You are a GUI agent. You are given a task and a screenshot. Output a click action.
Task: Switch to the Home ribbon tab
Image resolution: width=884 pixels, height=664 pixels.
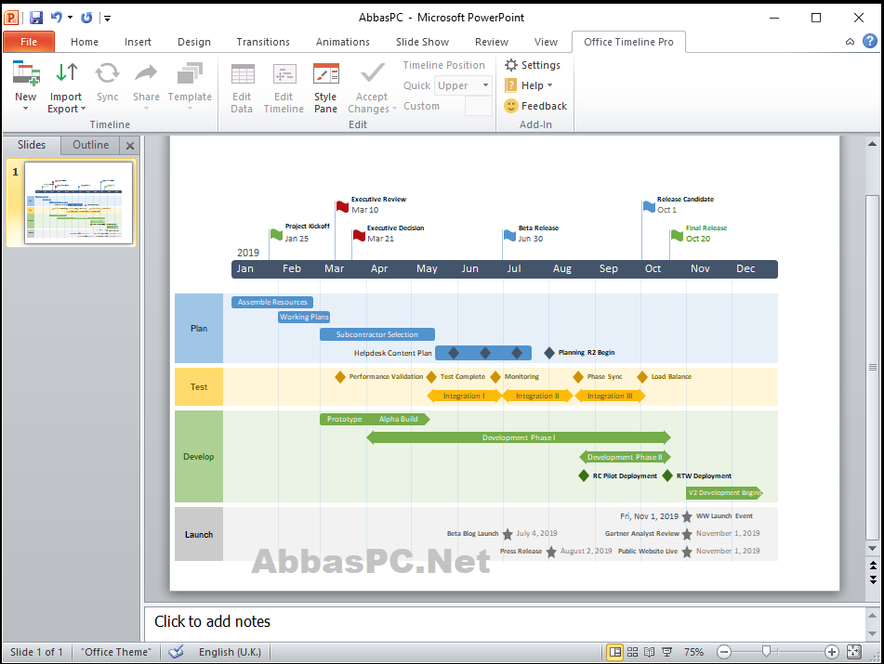(x=85, y=42)
